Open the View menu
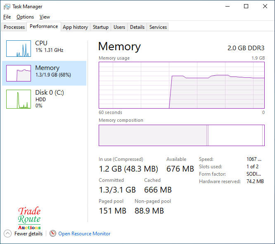 [x=45, y=17]
